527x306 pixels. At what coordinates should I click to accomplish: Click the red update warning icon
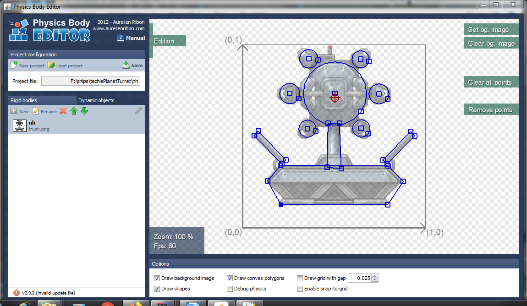pos(16,293)
